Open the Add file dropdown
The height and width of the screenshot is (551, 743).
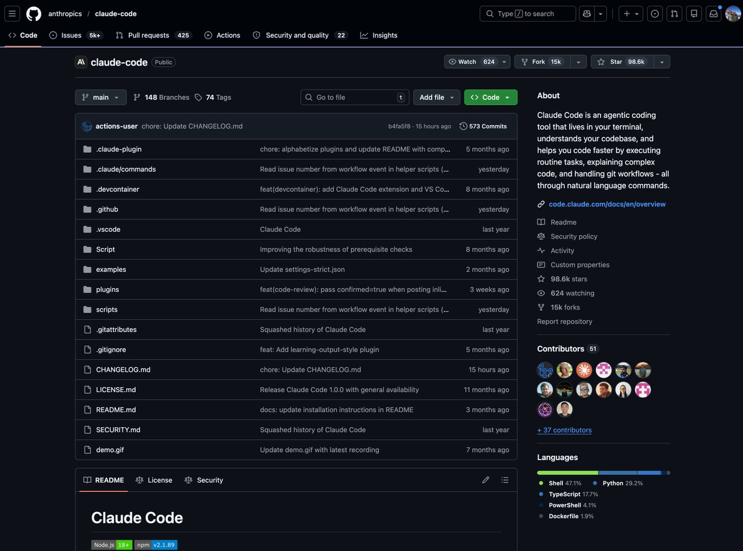(437, 97)
